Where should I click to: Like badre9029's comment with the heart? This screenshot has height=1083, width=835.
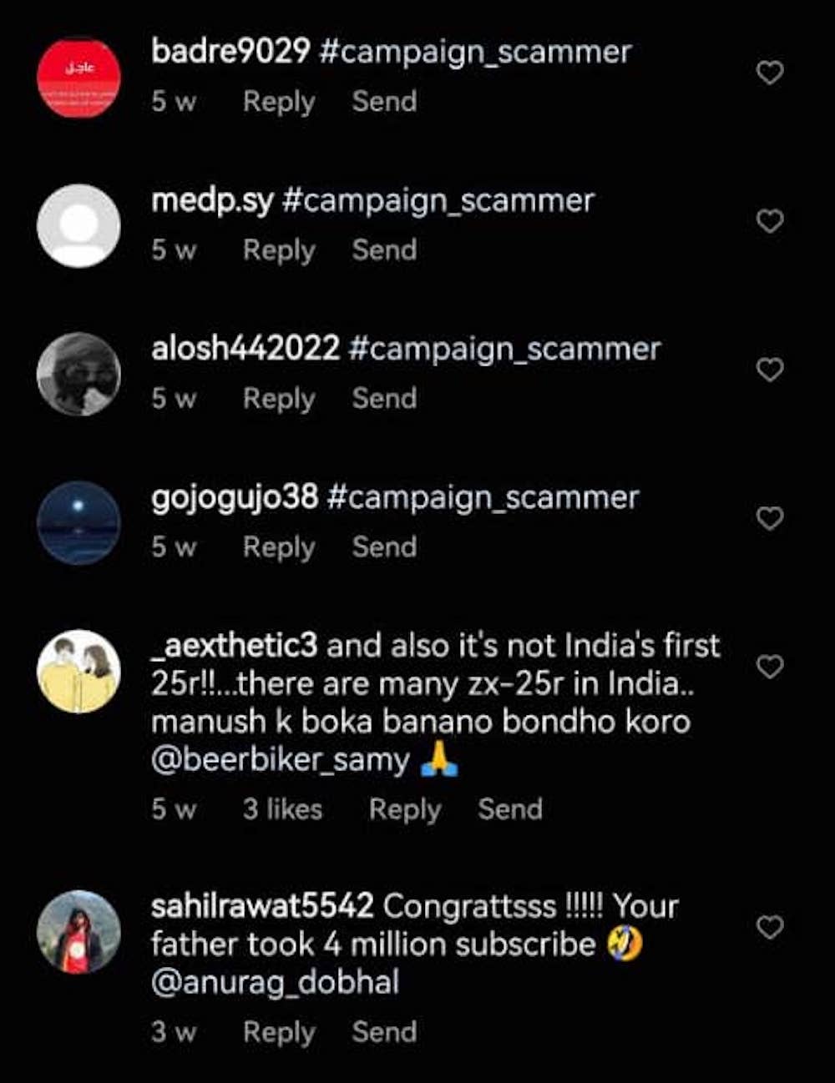click(x=769, y=73)
